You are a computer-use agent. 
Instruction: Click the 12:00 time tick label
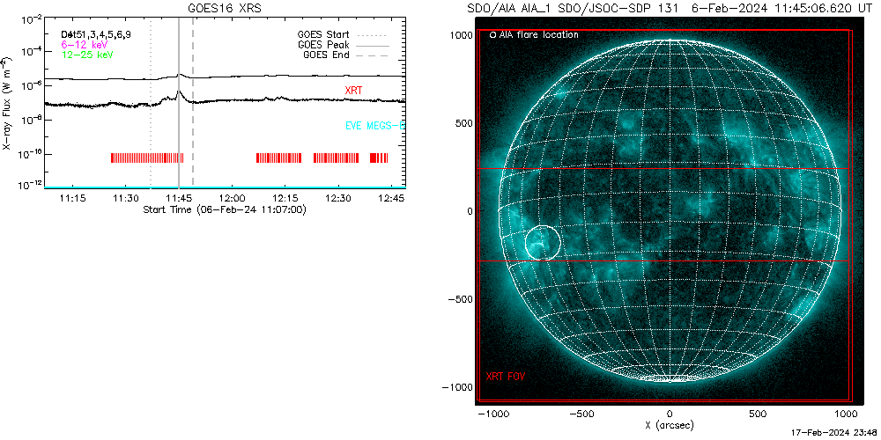[x=232, y=199]
